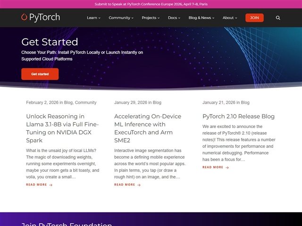Click the Community category on February 2 post
302x226 pixels.
coord(86,103)
